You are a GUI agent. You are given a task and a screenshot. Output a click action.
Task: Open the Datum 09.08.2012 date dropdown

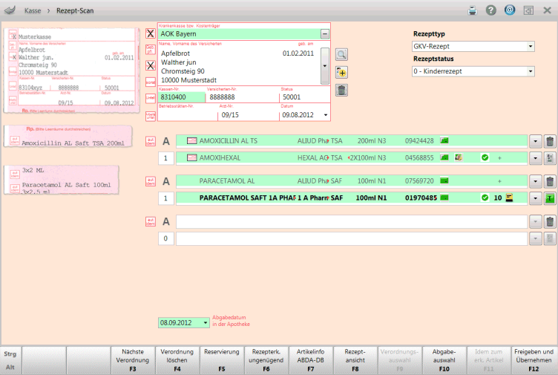pyautogui.click(x=326, y=115)
